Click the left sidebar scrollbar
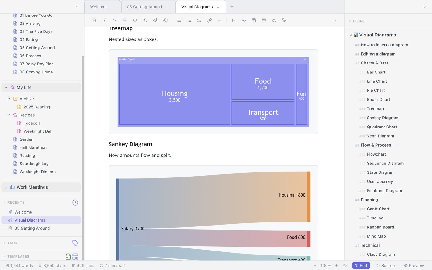 [83, 157]
